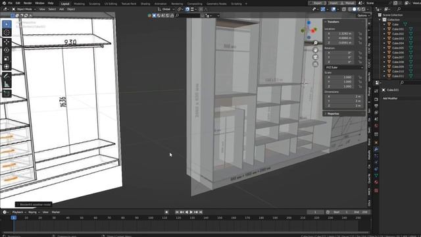The width and height of the screenshot is (421, 237).
Task: Toggle camera view with camera gizmo
Action: pyautogui.click(x=316, y=57)
